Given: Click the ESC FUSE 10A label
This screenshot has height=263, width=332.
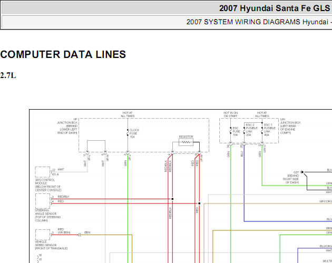Looking at the screenshot, I should (236, 132).
